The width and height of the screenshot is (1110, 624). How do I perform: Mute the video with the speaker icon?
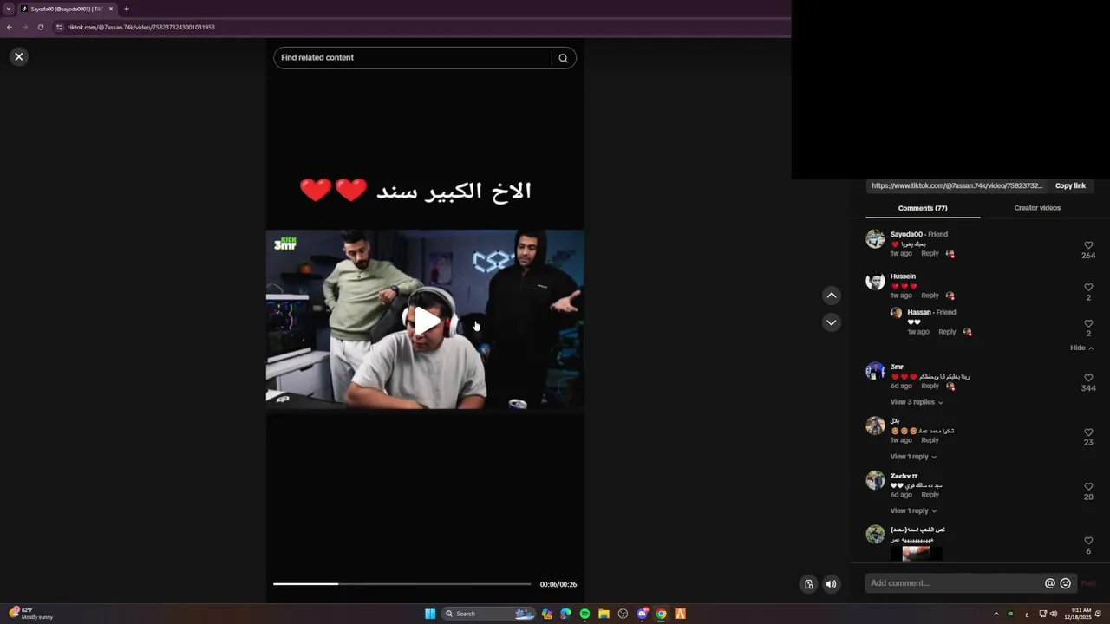point(831,584)
